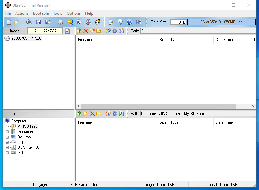The width and height of the screenshot is (259, 190).
Task: Select U3 System(D:) in the local tree
Action: click(x=29, y=147)
